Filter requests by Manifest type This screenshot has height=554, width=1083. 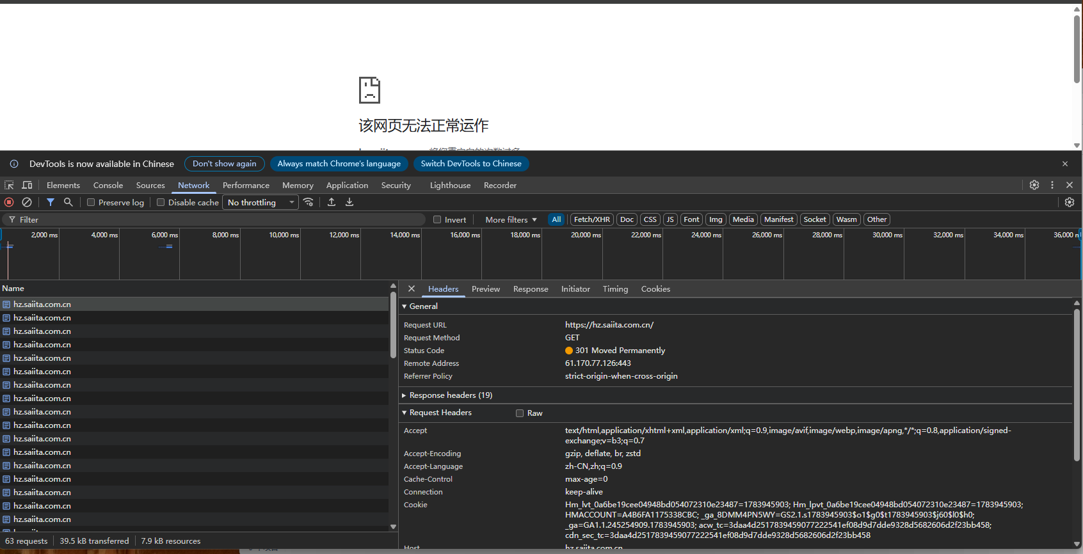tap(779, 219)
